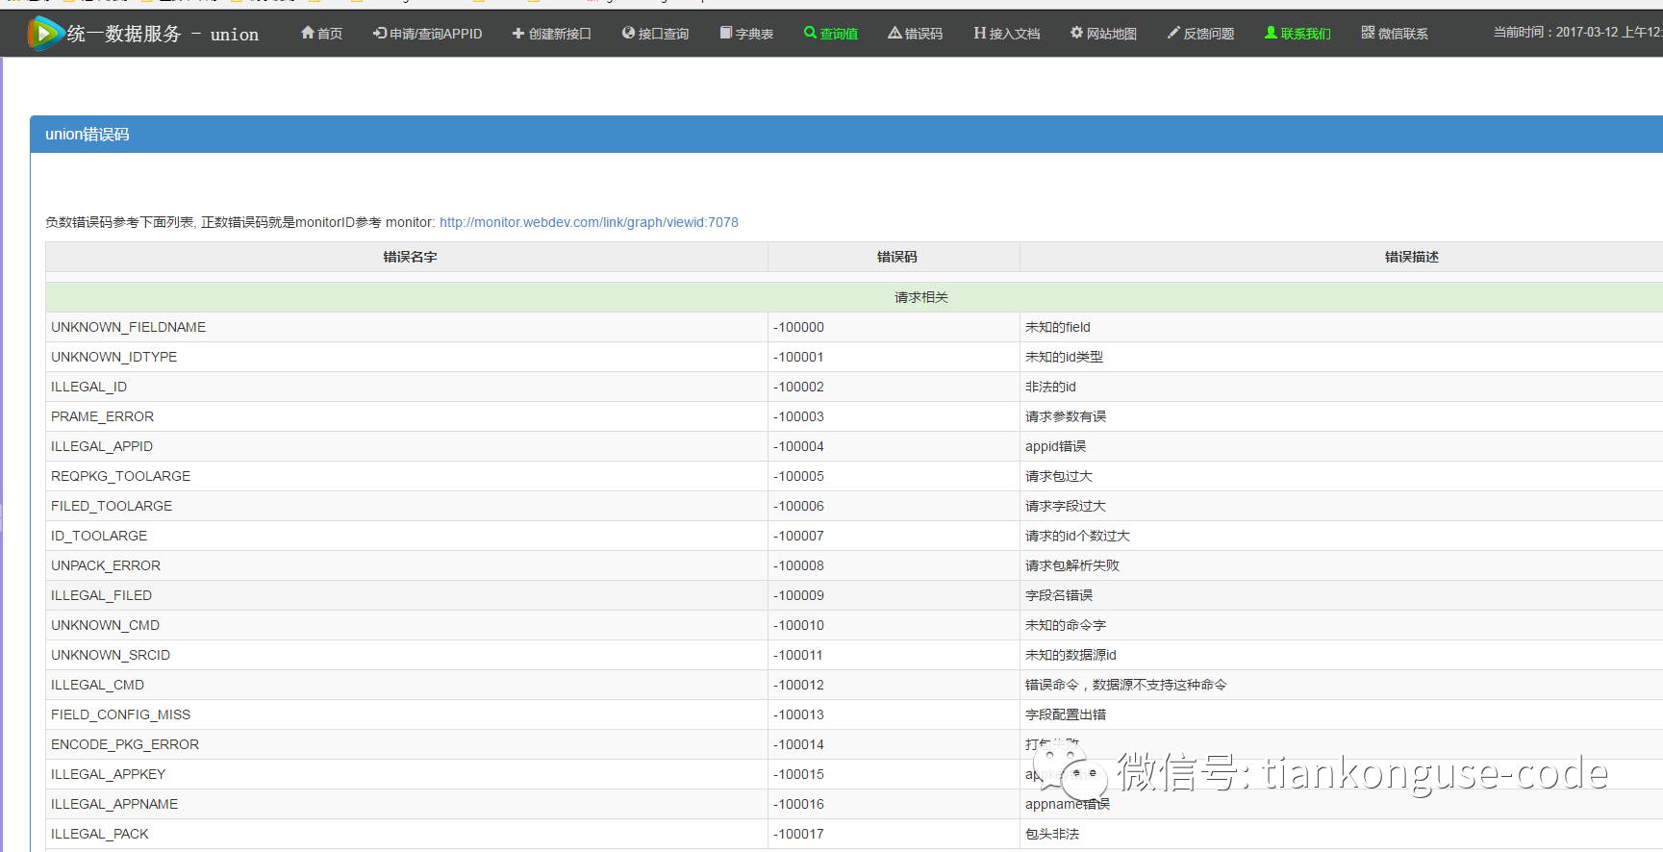This screenshot has width=1663, height=852.
Task: Select the 查询值 menu item
Action: pos(831,34)
